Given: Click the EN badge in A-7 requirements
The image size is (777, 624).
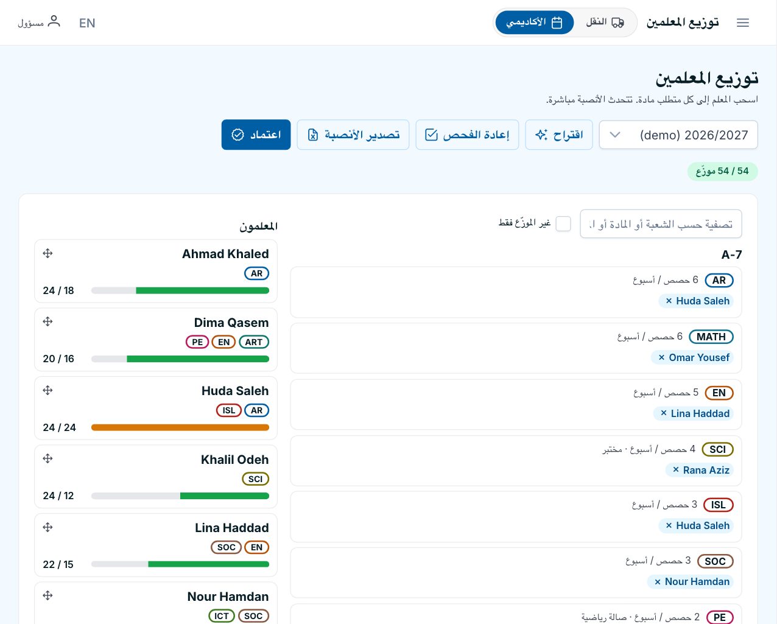Looking at the screenshot, I should [719, 393].
